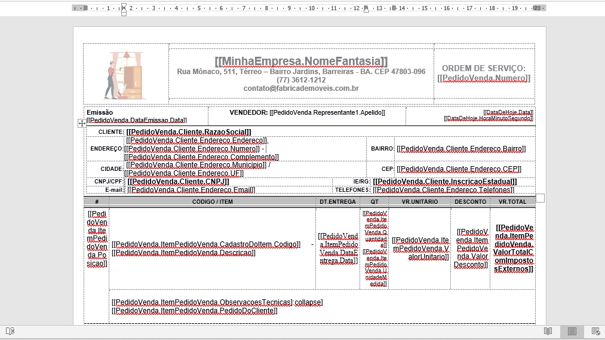Click the contato@fabricademoveis.com.br email text

[x=301, y=88]
